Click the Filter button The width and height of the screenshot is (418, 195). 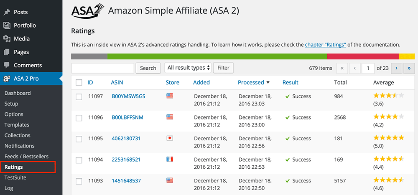click(x=223, y=68)
